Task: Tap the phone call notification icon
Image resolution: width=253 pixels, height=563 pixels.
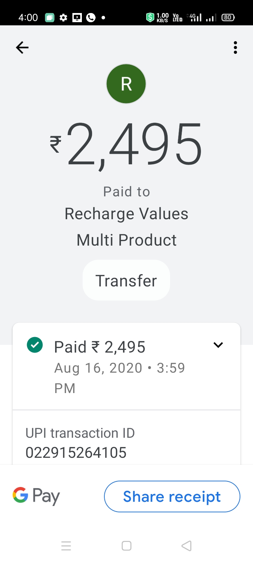Action: point(91,17)
